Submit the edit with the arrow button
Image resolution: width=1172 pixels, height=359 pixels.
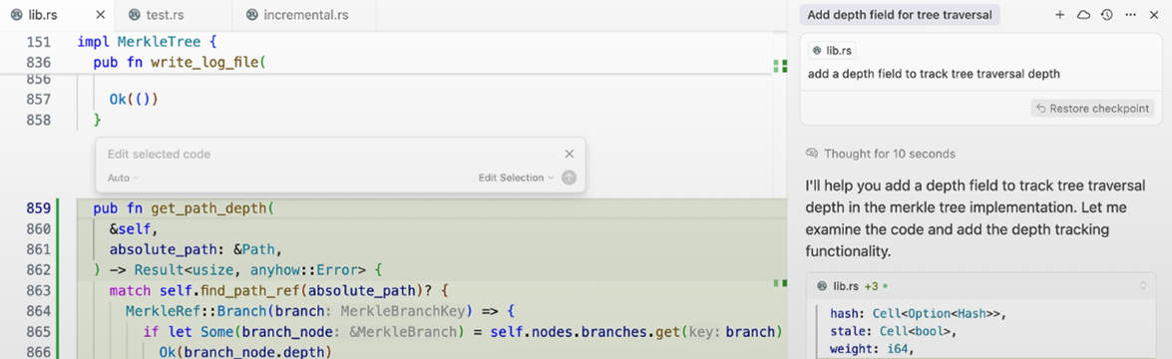(569, 178)
